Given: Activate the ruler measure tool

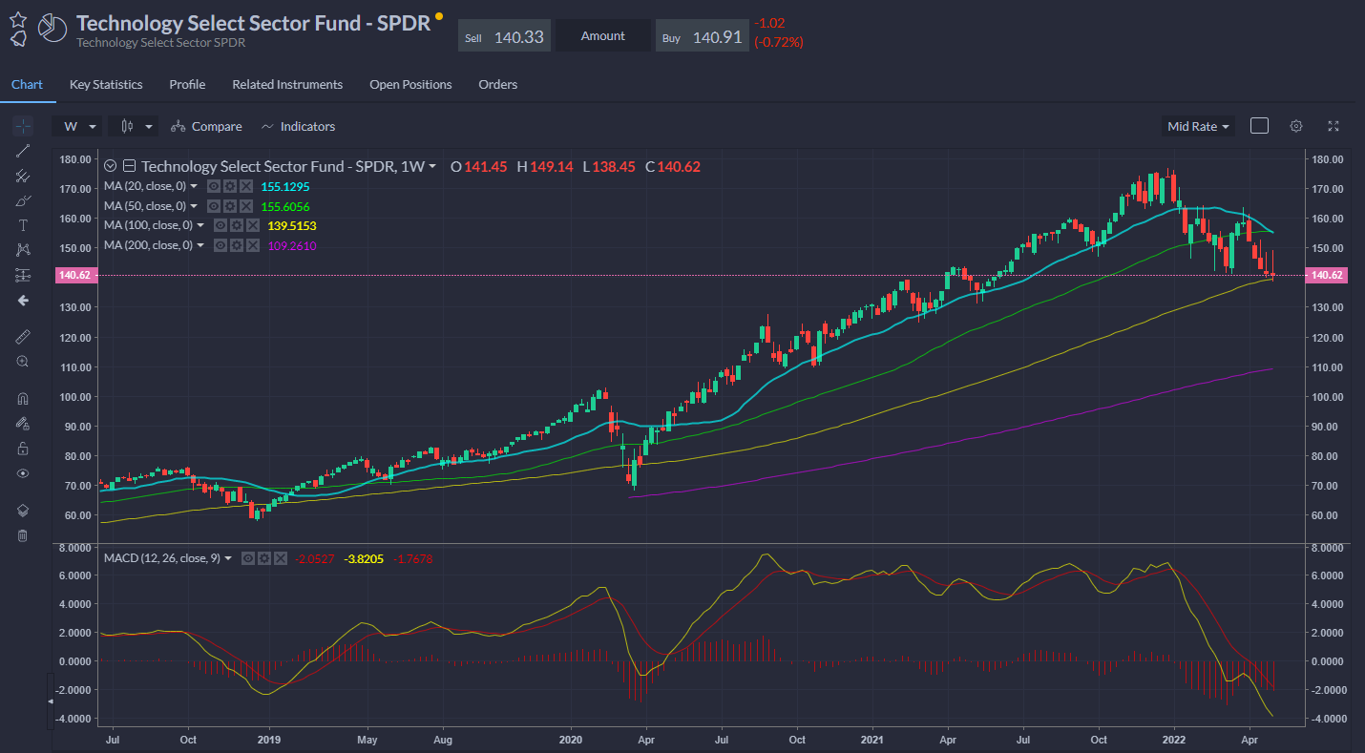Looking at the screenshot, I should tap(23, 336).
